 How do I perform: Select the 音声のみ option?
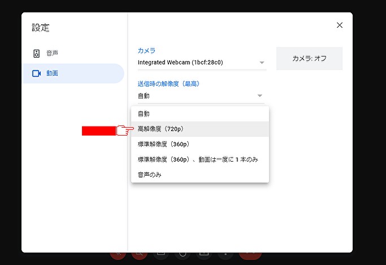click(200, 175)
